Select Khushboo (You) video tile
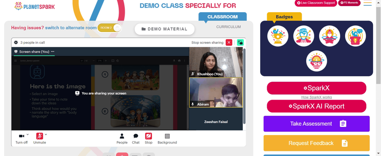 216,62
